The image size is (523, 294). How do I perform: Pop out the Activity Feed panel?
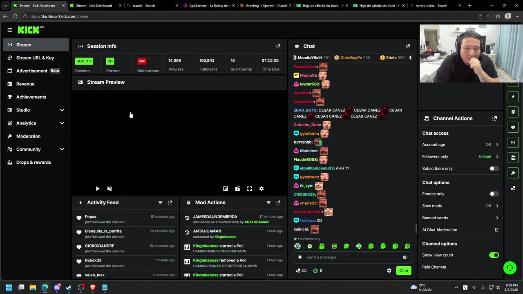tap(170, 203)
